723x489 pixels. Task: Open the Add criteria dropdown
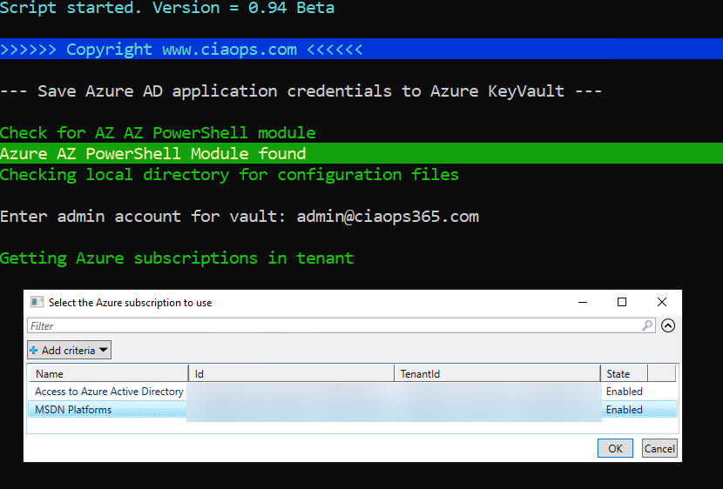pos(69,350)
